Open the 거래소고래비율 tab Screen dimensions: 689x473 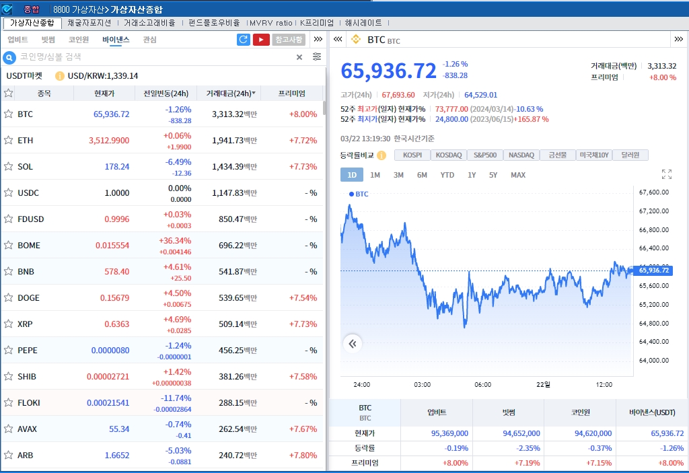pyautogui.click(x=149, y=23)
